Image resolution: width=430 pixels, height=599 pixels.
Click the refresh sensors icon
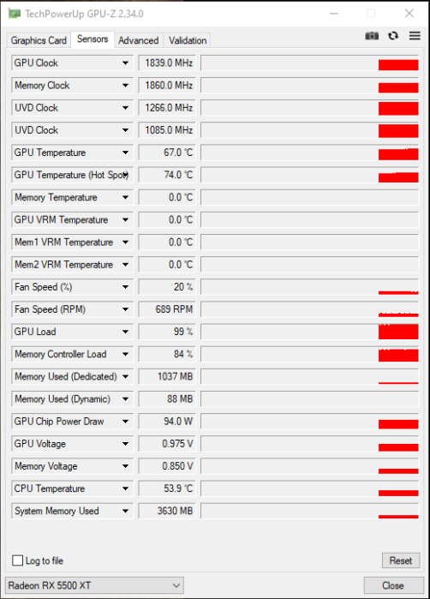393,36
